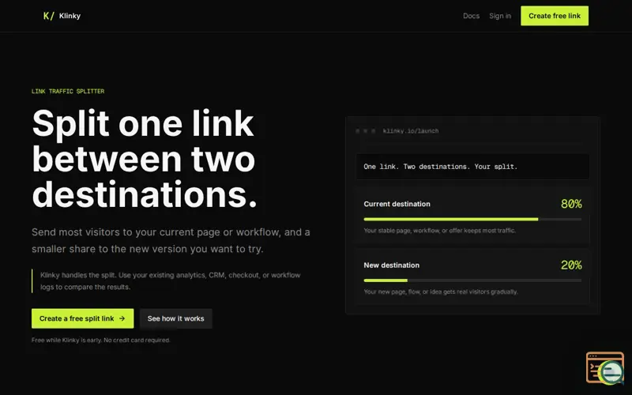Click the browser-search widget icon at bottom right
This screenshot has height=395, width=632.
pyautogui.click(x=605, y=368)
